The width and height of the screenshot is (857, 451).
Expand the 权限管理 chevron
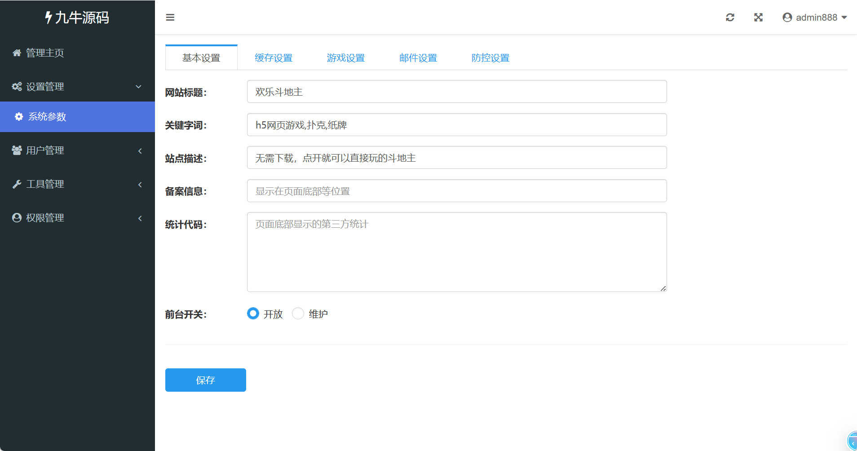pos(140,218)
